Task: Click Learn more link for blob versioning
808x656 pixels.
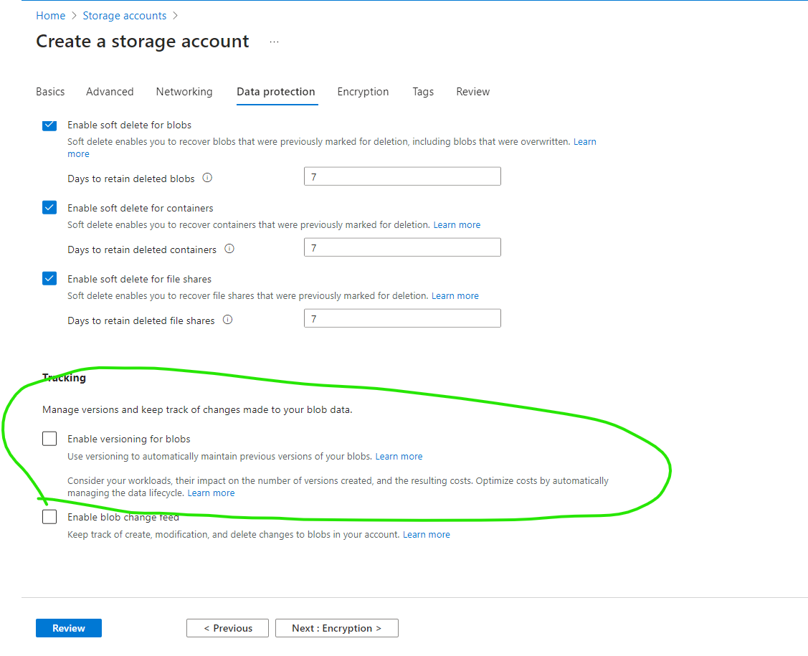Action: (x=399, y=457)
